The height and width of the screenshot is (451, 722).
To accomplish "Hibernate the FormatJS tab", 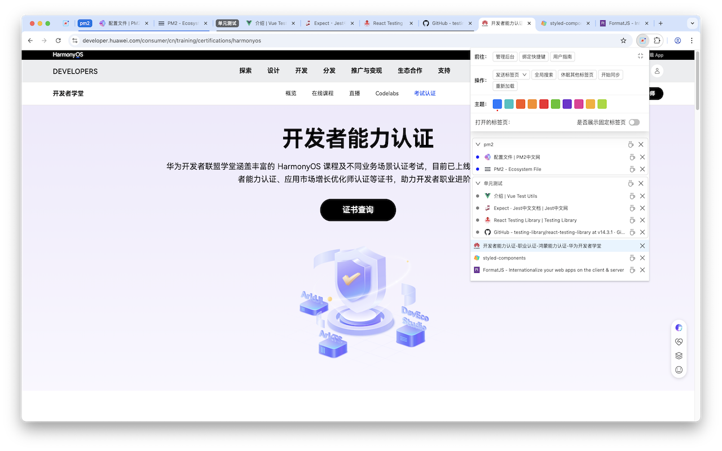I will [x=633, y=270].
